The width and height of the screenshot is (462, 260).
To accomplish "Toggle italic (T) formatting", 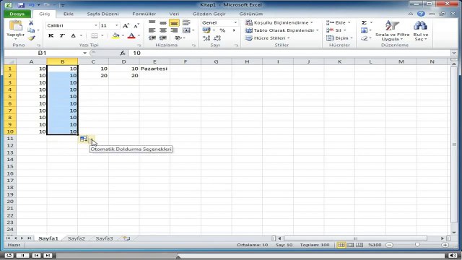I will (x=62, y=35).
